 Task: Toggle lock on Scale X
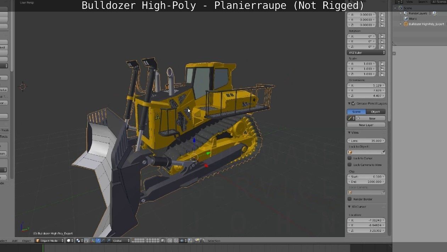tap(382, 64)
